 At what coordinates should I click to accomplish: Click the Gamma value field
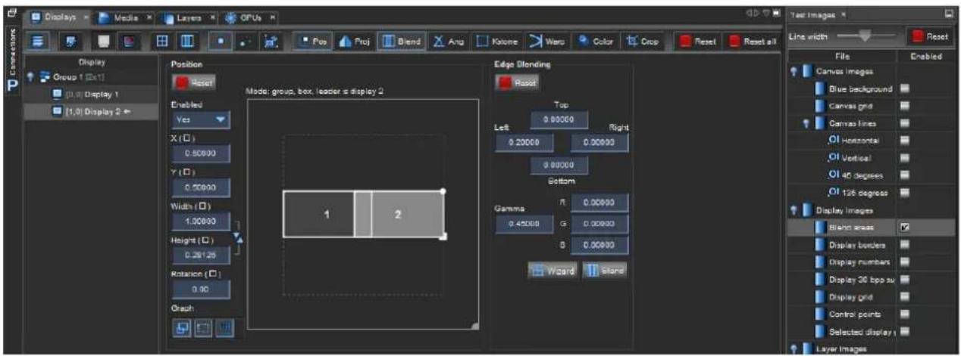click(524, 224)
